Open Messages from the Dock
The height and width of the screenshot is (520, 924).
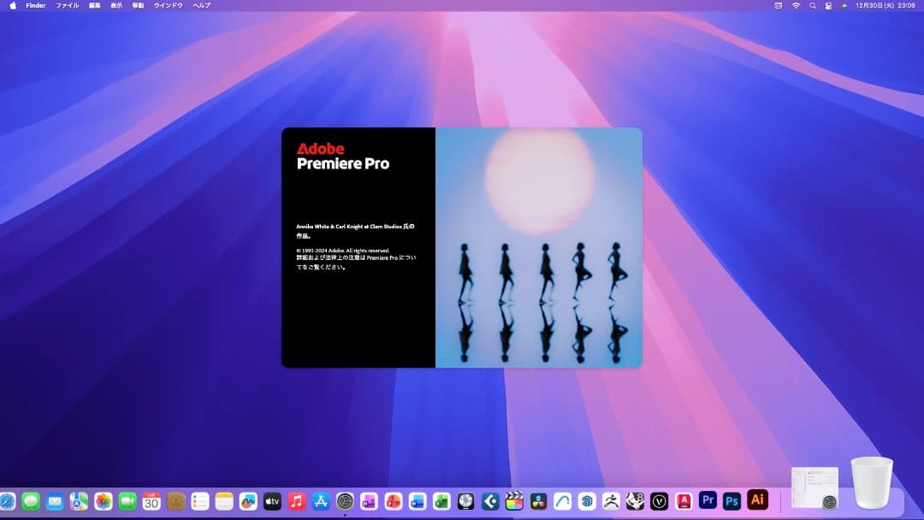pyautogui.click(x=30, y=500)
